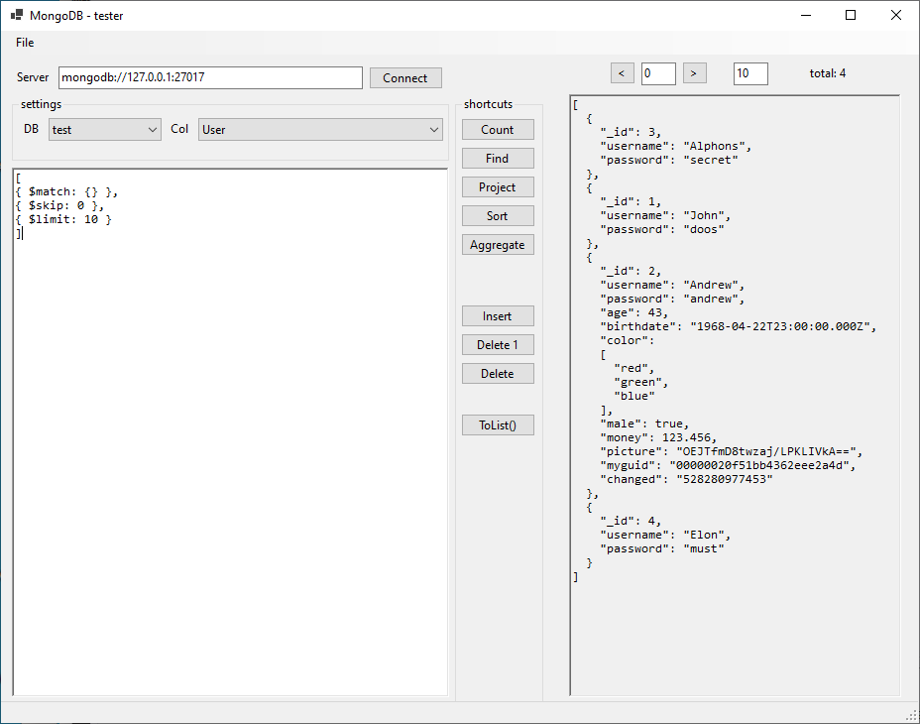Click the "username": "Alphons" line in results

(x=675, y=146)
